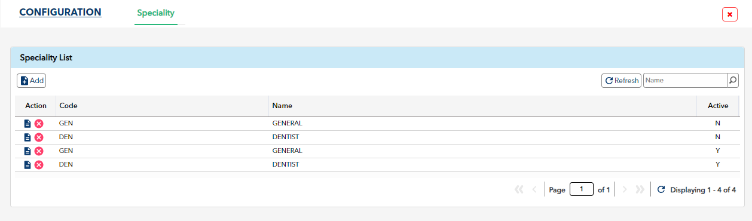Delete the active DENTIST row
Screen dimensions: 752x221
pyautogui.click(x=39, y=165)
